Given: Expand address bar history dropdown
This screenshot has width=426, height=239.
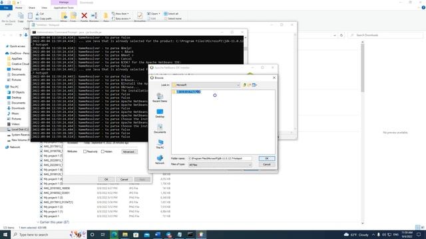Looking at the screenshot, I should tap(334, 35).
